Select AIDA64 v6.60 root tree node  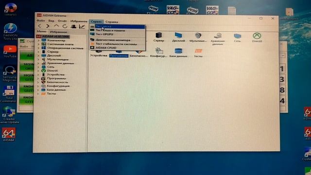tap(53, 36)
